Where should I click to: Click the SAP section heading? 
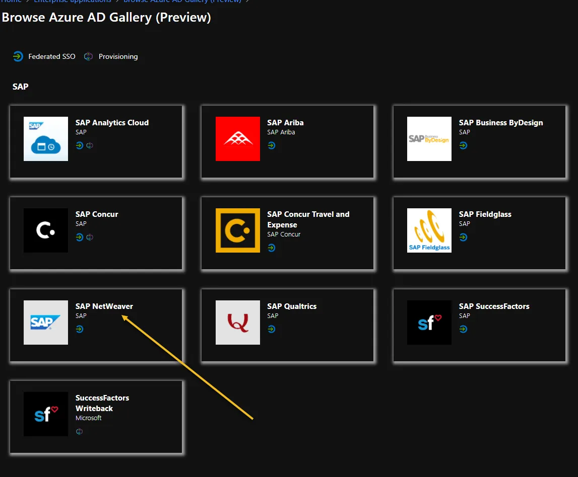coord(21,87)
